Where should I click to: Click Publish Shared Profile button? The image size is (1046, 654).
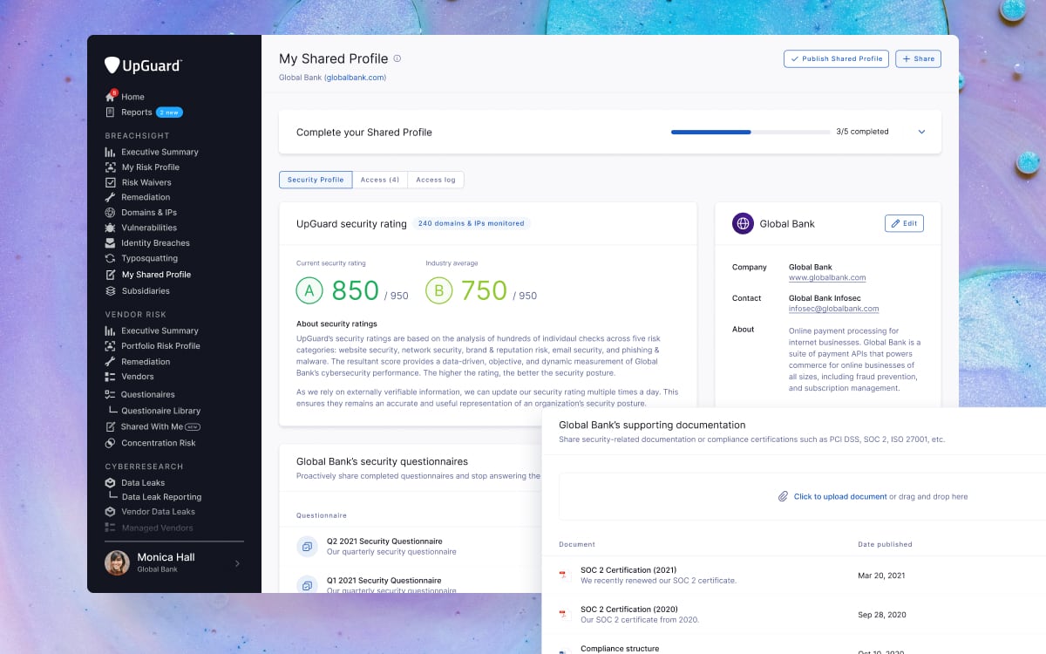[836, 58]
